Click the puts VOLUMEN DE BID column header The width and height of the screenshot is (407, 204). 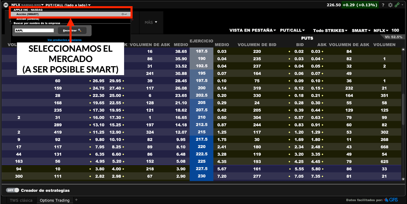tap(257, 45)
